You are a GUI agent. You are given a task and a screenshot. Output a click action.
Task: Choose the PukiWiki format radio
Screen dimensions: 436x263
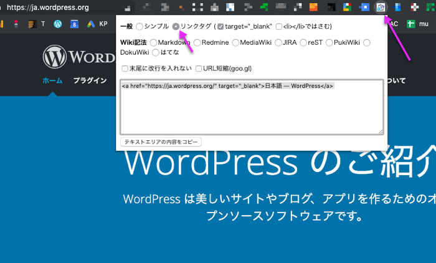click(x=329, y=43)
